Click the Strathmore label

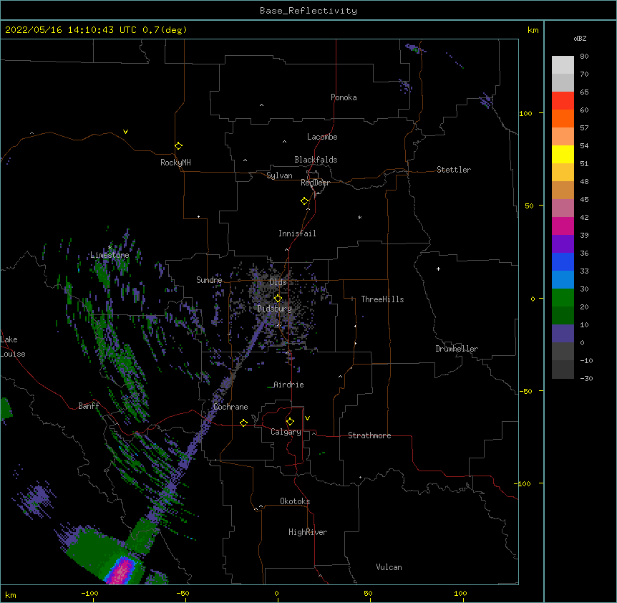pos(369,435)
